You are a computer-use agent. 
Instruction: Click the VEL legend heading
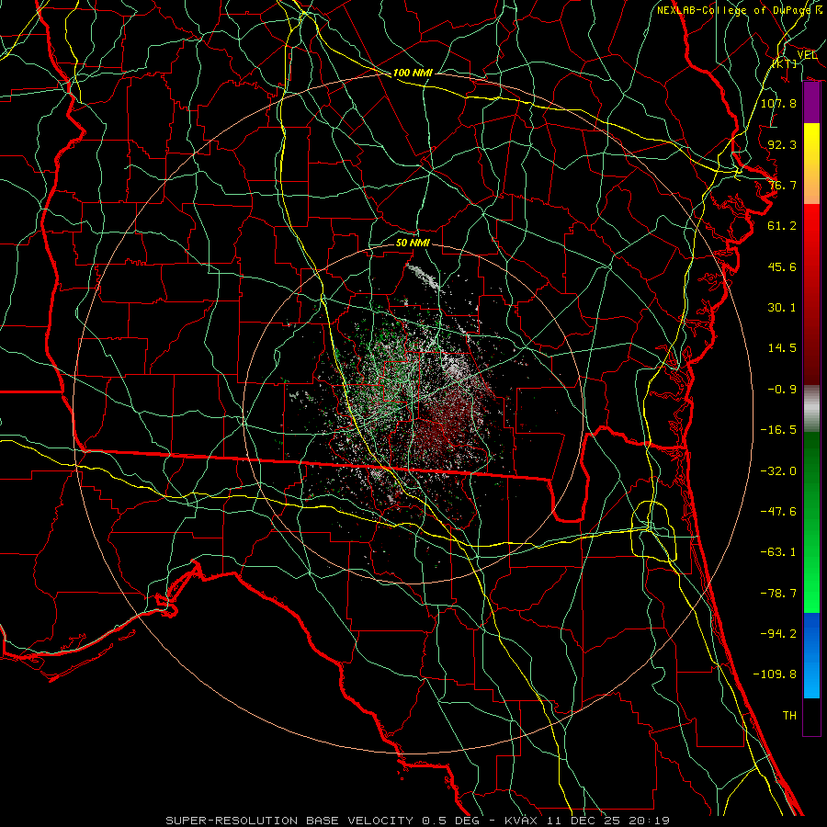point(807,55)
